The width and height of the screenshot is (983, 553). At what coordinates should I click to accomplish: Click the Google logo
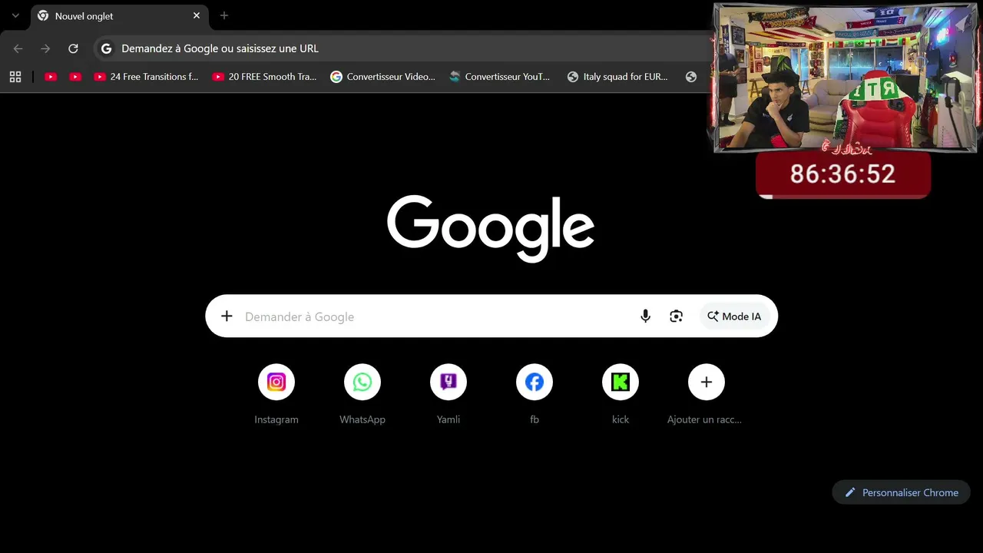coord(491,228)
